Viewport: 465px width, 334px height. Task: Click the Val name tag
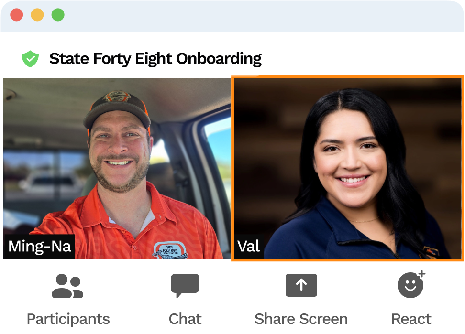click(x=248, y=247)
